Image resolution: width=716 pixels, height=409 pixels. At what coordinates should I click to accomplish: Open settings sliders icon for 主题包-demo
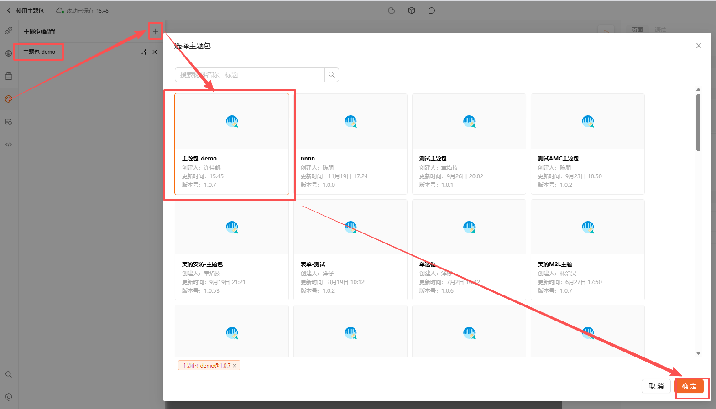click(x=144, y=52)
